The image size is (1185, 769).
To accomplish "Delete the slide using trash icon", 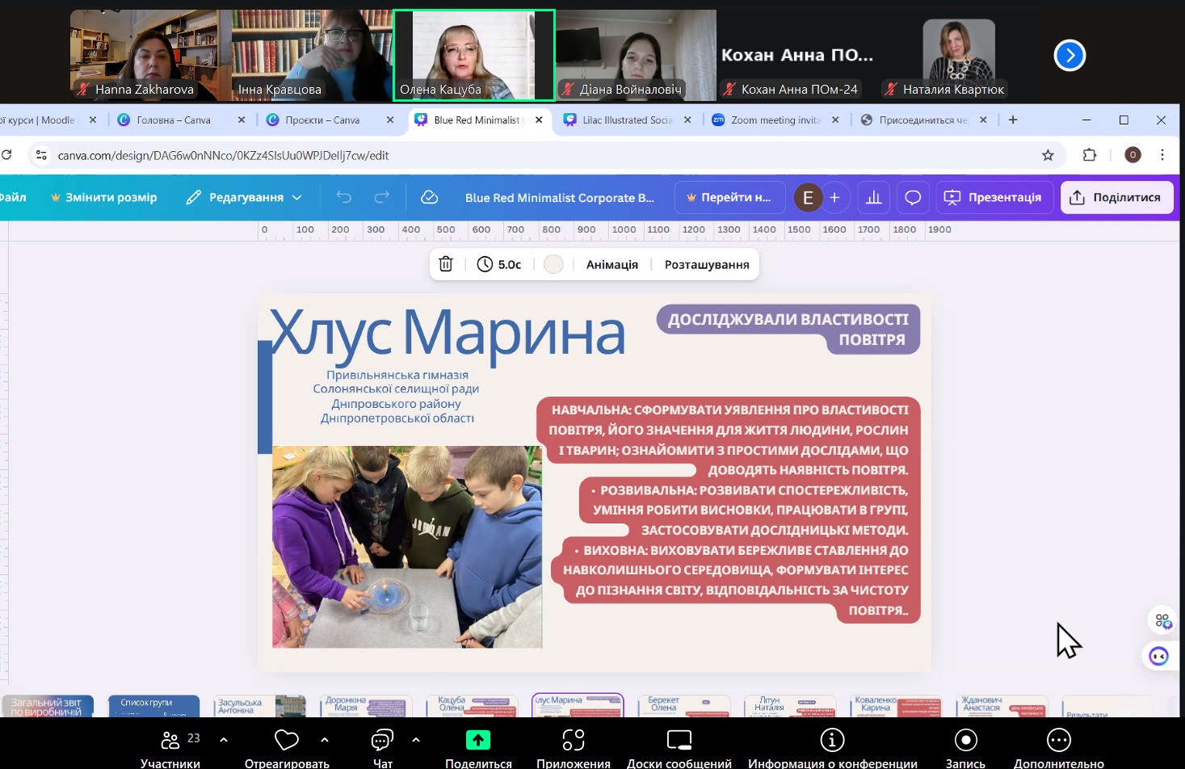I will click(446, 264).
